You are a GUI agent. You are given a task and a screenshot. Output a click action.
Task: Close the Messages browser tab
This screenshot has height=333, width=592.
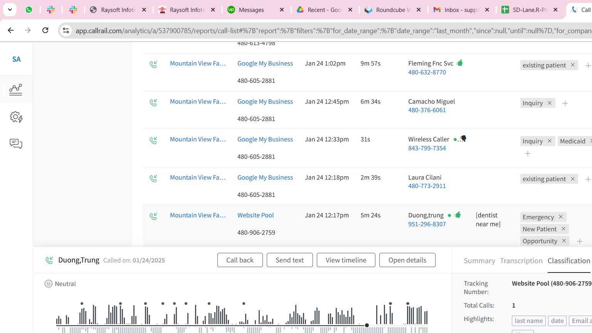pos(282,10)
